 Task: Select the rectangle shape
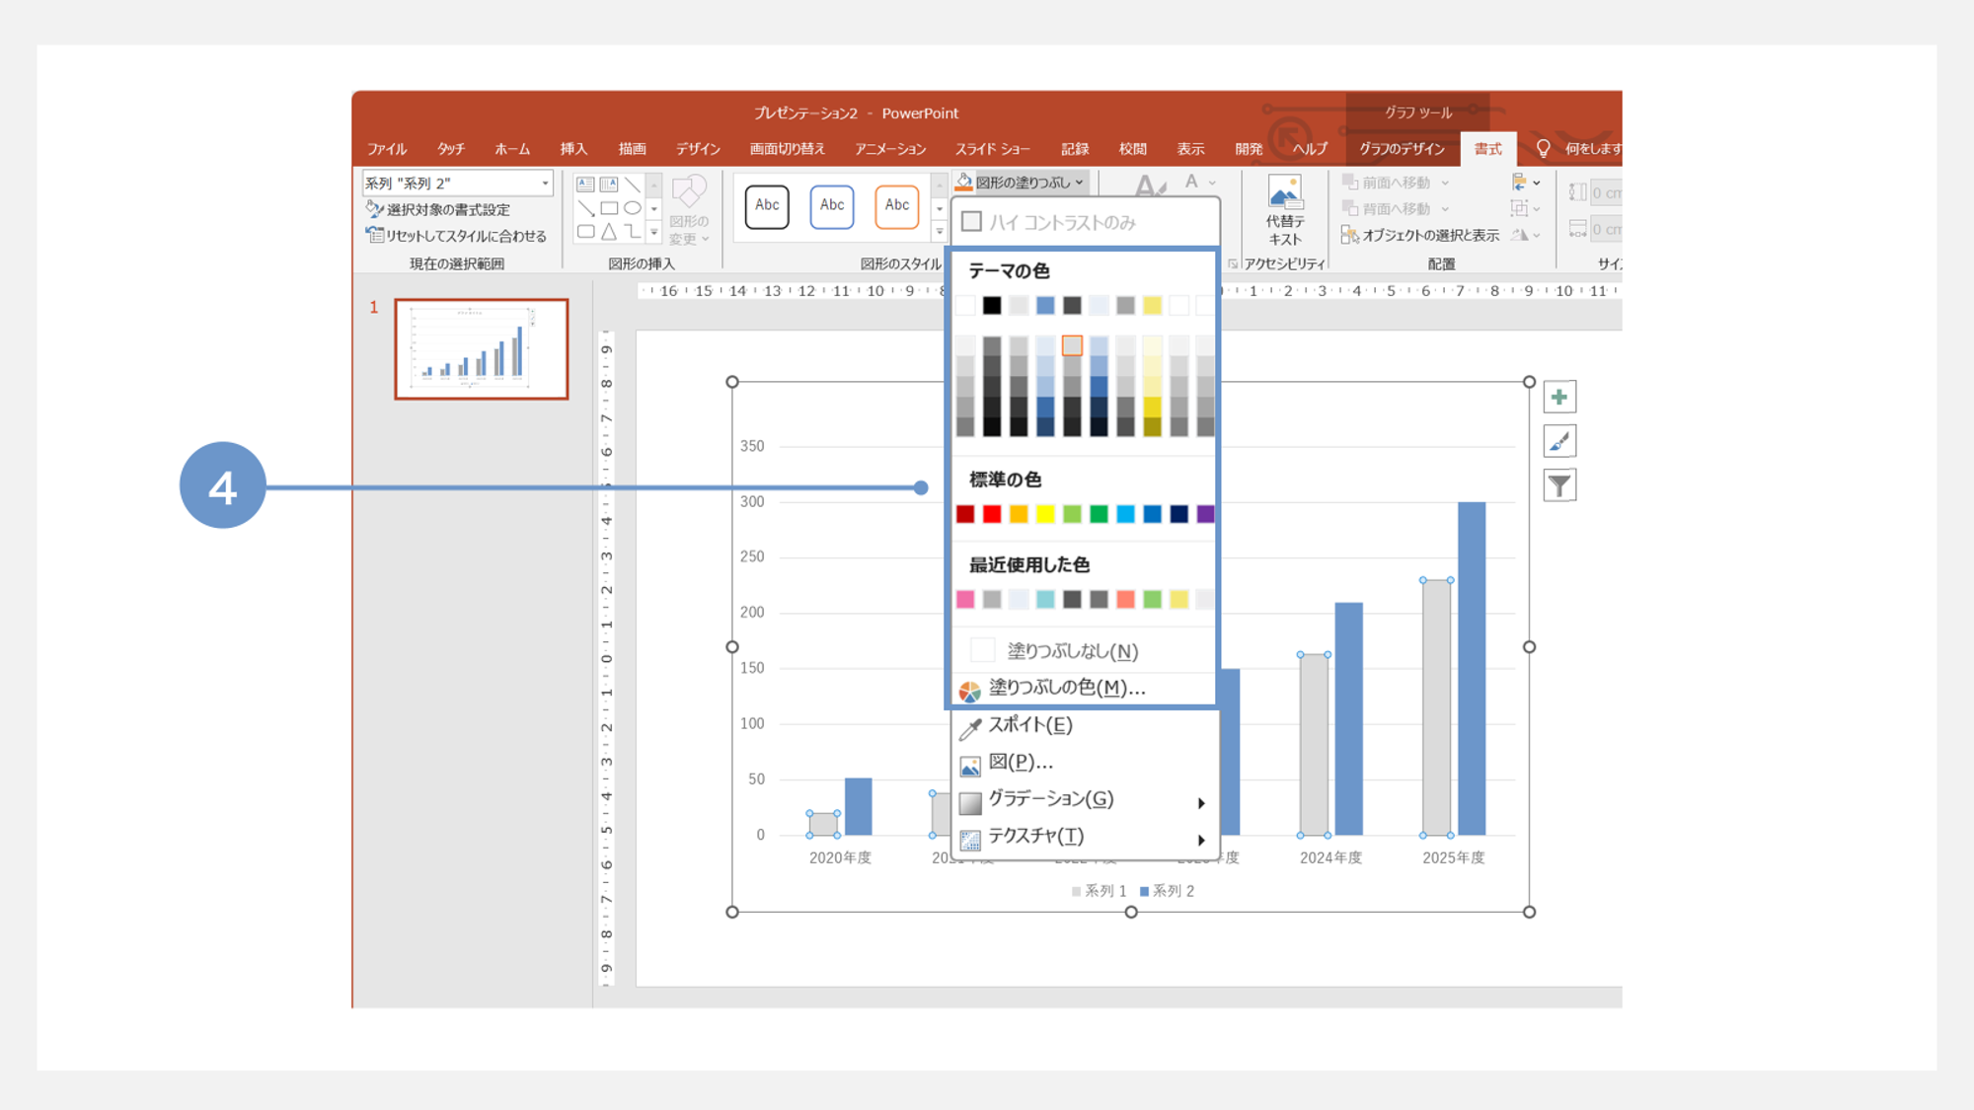tap(609, 208)
